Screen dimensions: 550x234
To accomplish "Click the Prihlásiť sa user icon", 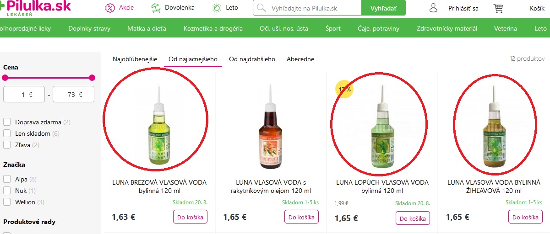I will 433,8.
